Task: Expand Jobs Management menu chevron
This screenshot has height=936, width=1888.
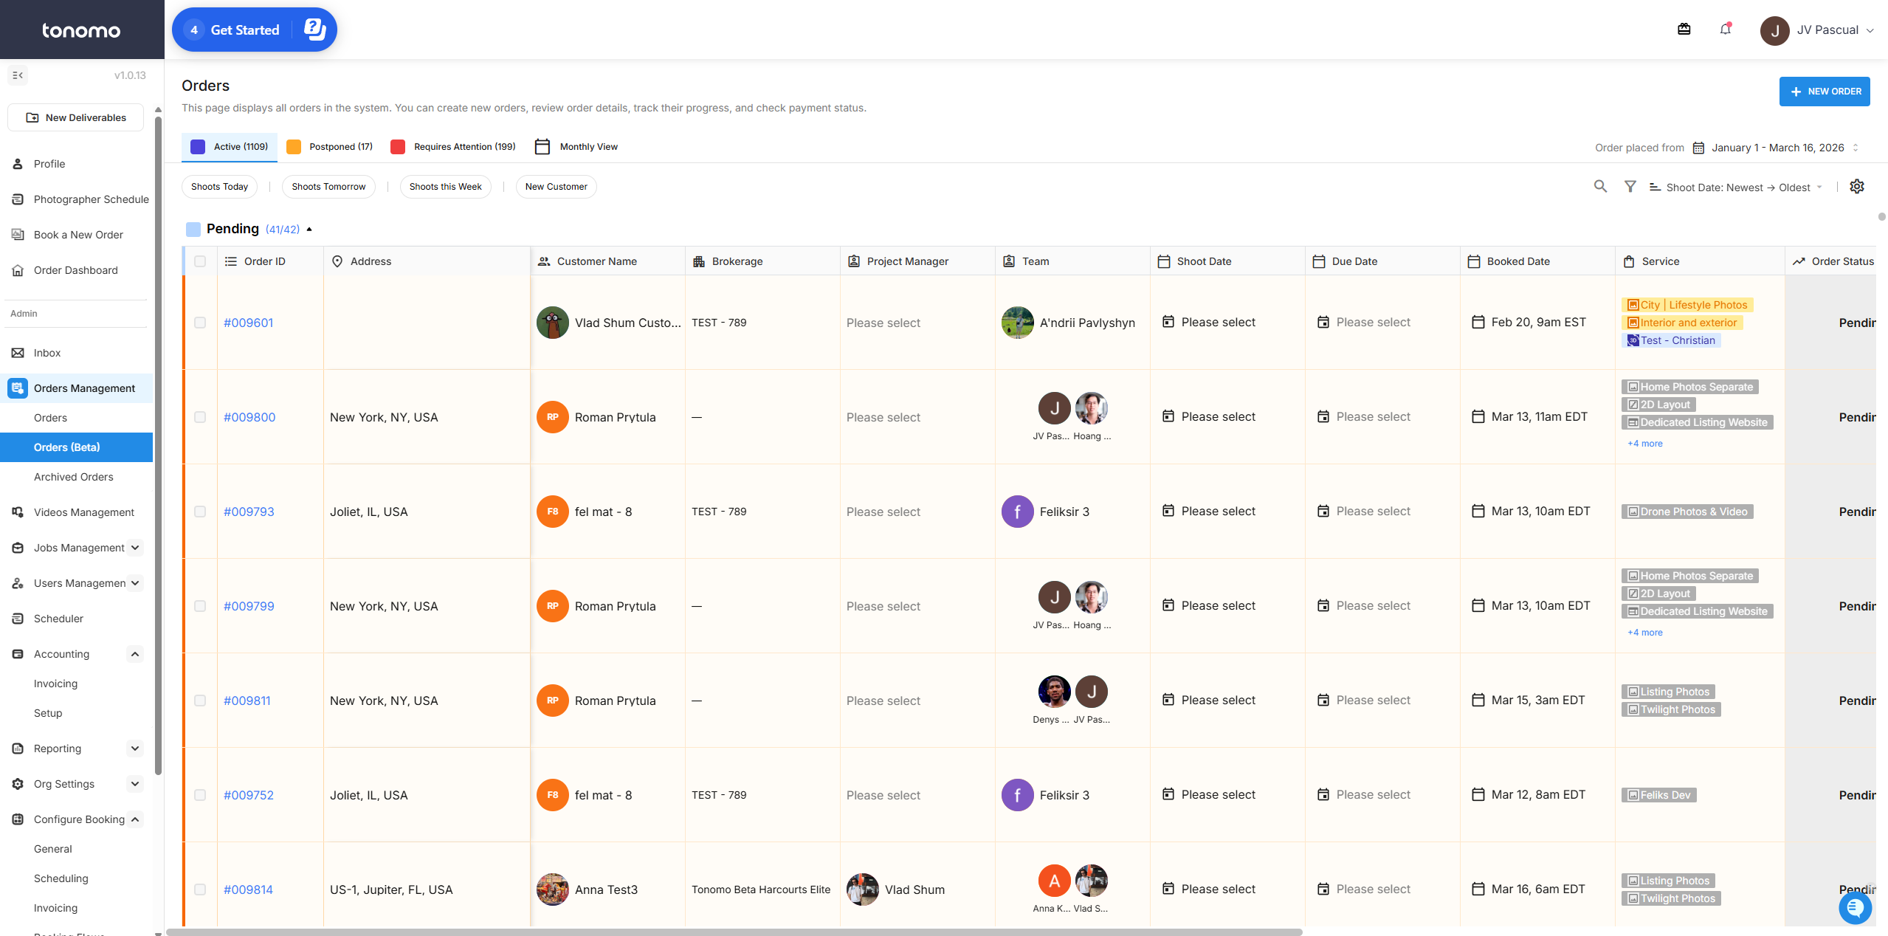Action: 135,548
